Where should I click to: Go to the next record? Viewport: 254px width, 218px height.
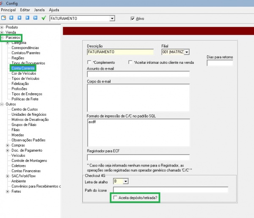click(x=28, y=18)
